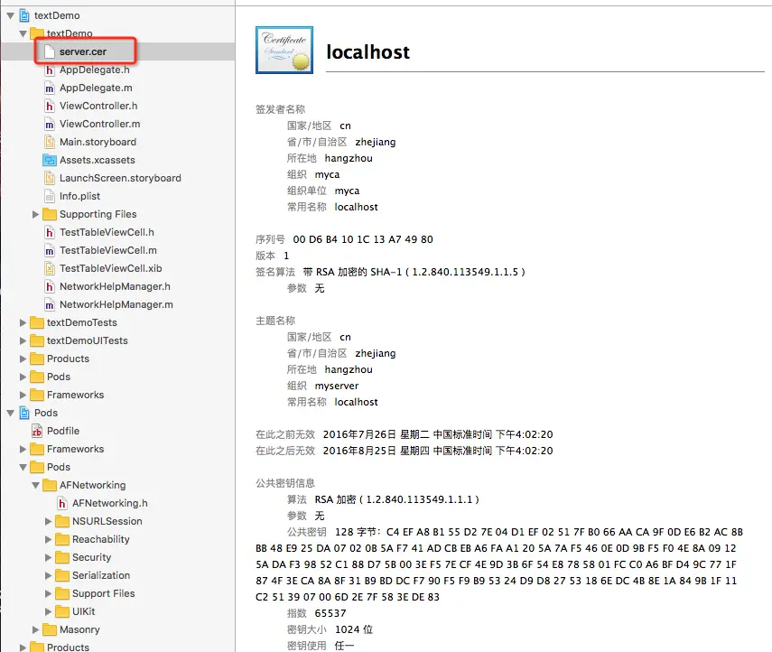Screen dimensions: 772x652
Task: Click the Main.storyboard file icon
Action: 50,143
